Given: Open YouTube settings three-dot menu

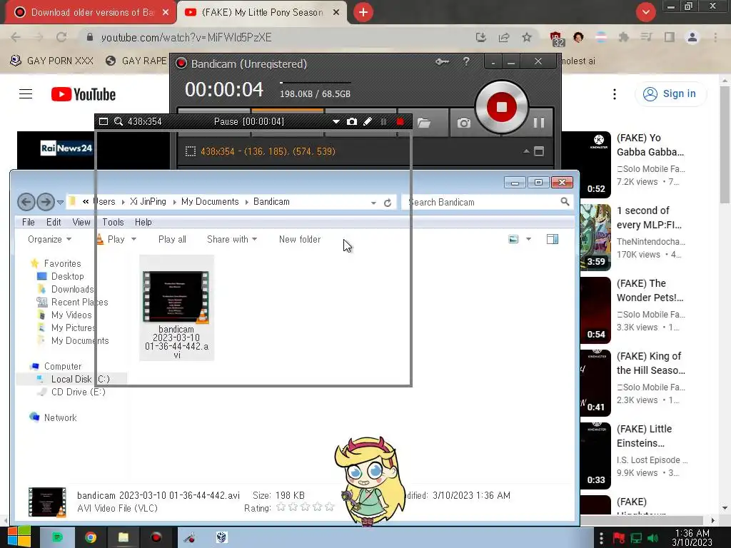Looking at the screenshot, I should click(x=615, y=94).
